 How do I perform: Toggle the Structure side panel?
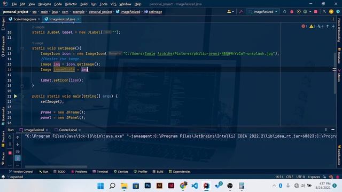click(x=3, y=139)
